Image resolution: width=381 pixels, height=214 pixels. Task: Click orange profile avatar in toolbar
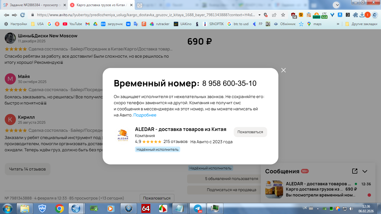368,15
